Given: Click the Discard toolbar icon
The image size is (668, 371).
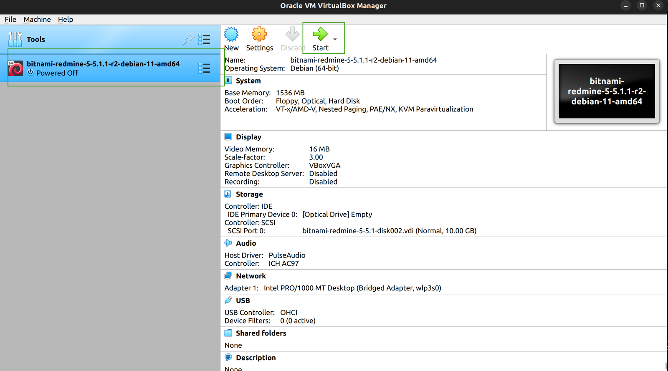Looking at the screenshot, I should (292, 35).
